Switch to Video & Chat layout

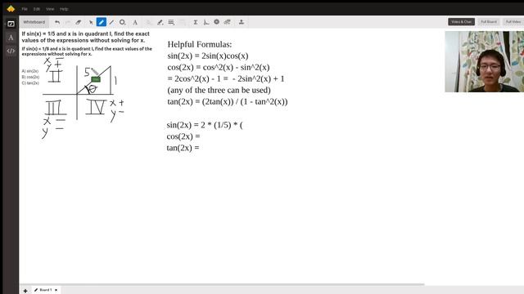tap(461, 22)
